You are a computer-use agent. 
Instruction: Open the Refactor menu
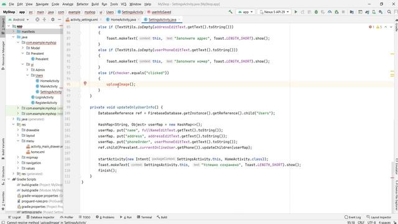82,4
